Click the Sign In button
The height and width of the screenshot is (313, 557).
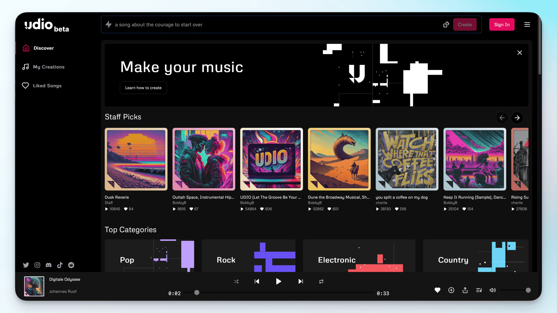502,24
